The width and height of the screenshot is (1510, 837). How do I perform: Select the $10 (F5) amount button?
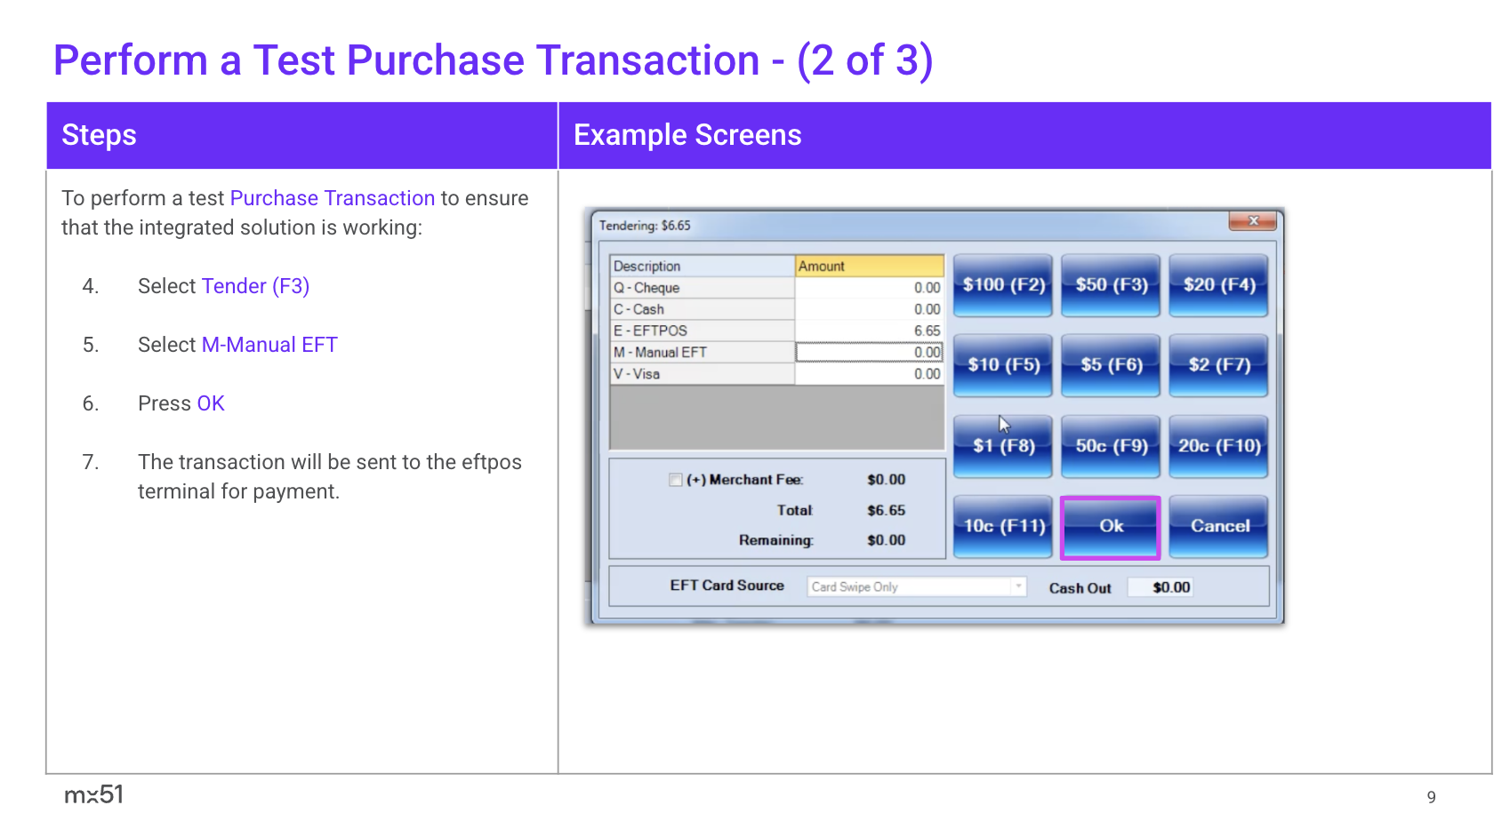pyautogui.click(x=1002, y=365)
